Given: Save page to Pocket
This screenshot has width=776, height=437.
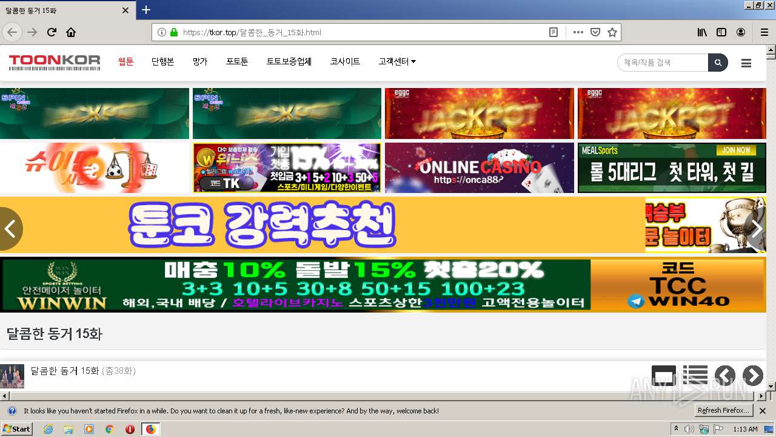Looking at the screenshot, I should coord(595,32).
